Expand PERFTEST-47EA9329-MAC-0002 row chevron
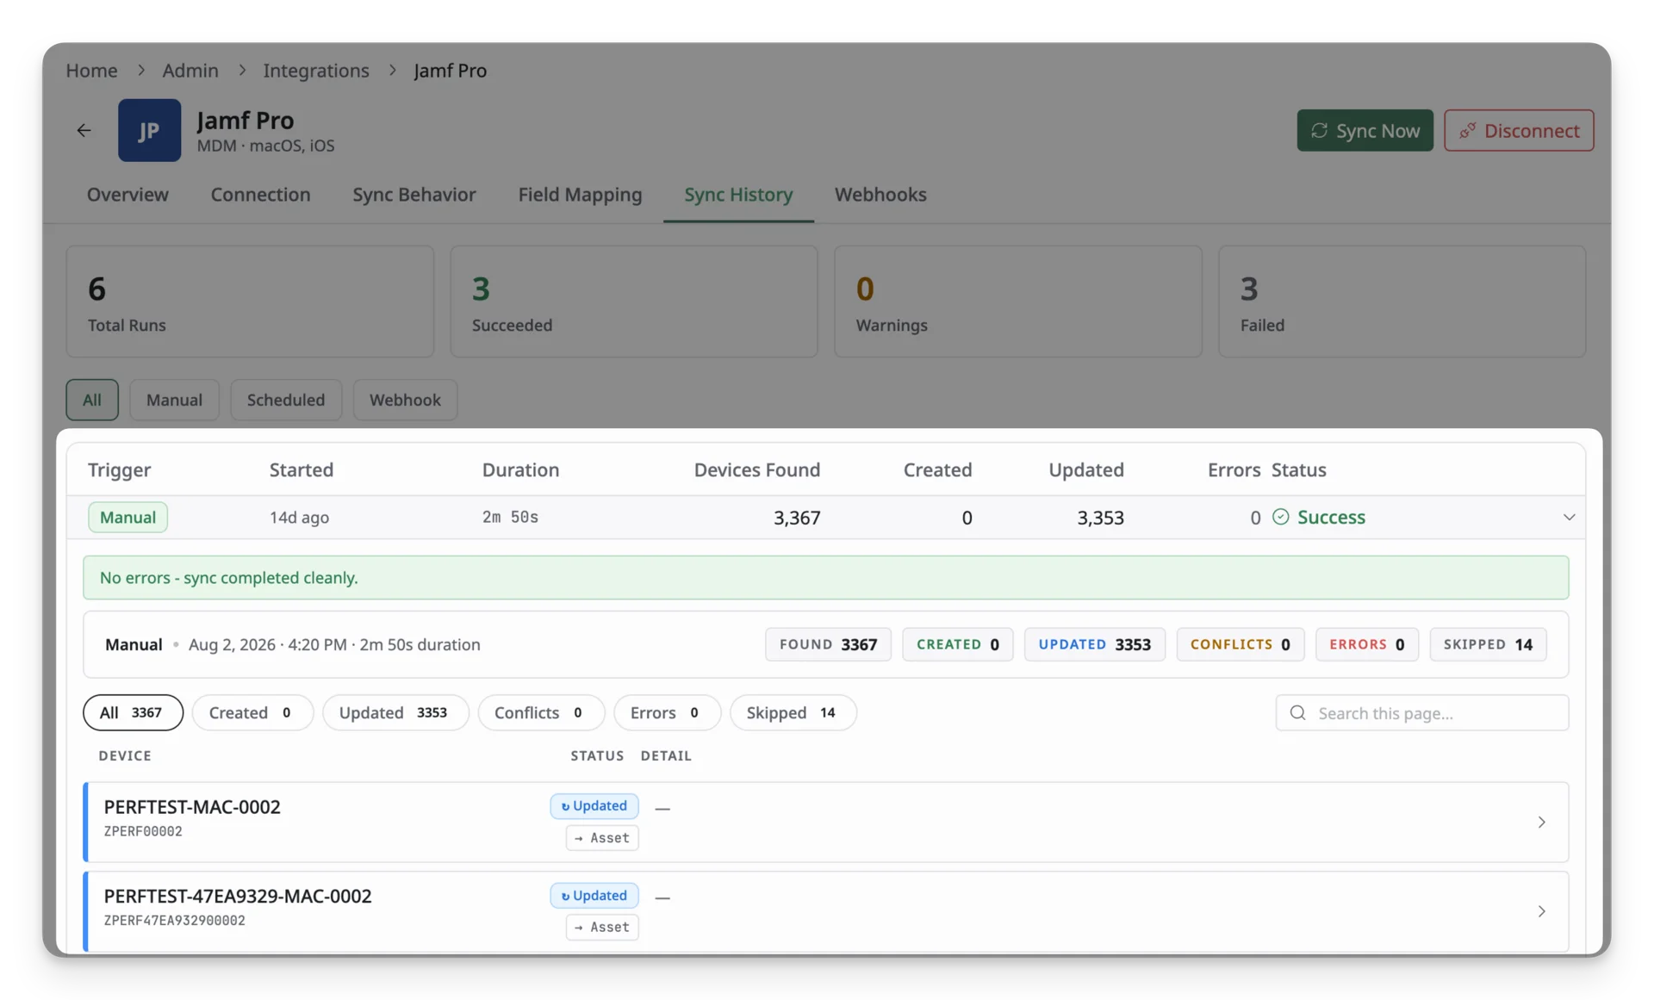This screenshot has width=1654, height=1000. [x=1541, y=911]
